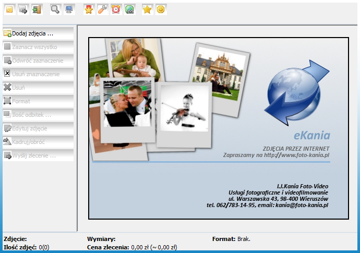Image resolution: width=360 pixels, height=253 pixels.
Task: Click the "Wymiary:" status label
Action: tap(101, 239)
